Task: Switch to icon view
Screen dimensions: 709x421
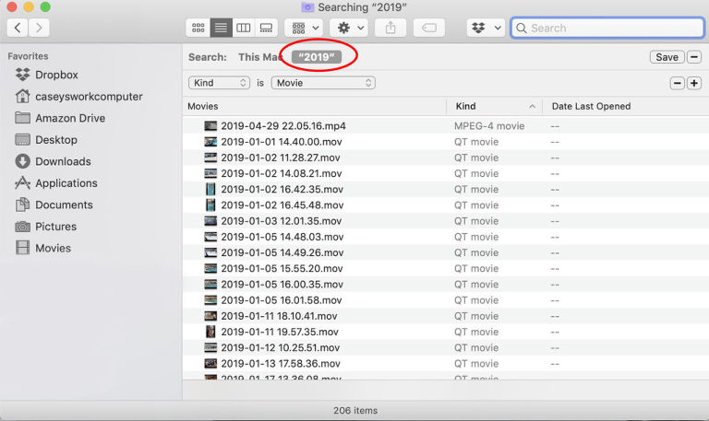Action: pyautogui.click(x=198, y=28)
